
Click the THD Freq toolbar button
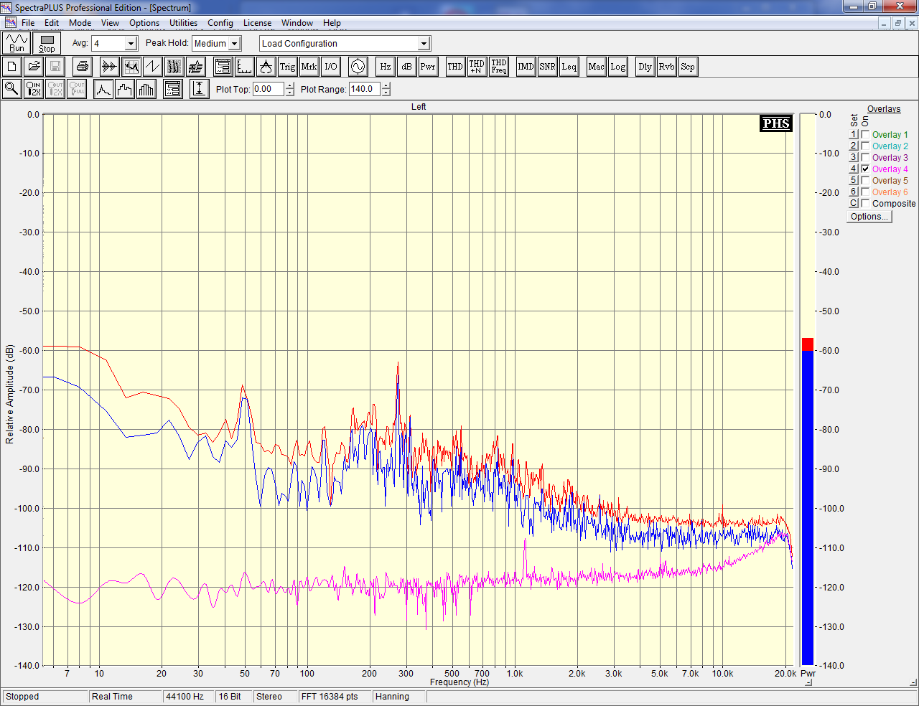[499, 67]
